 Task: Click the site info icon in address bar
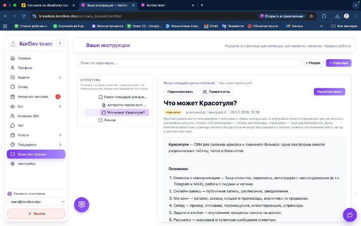coord(34,16)
